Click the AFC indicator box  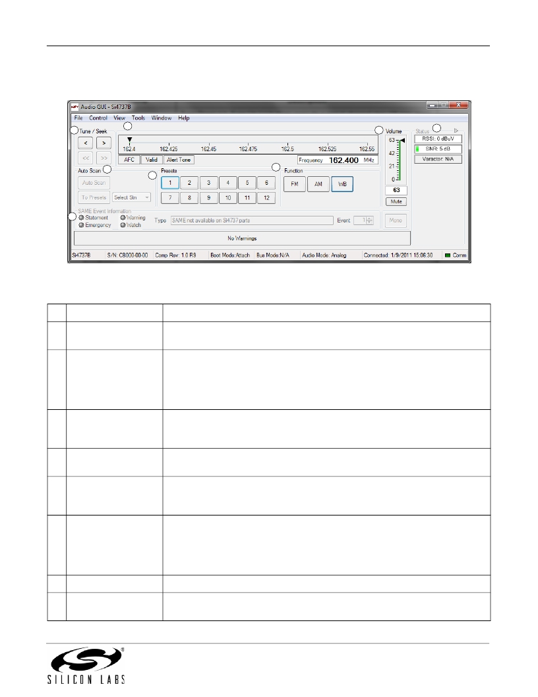tap(129, 160)
